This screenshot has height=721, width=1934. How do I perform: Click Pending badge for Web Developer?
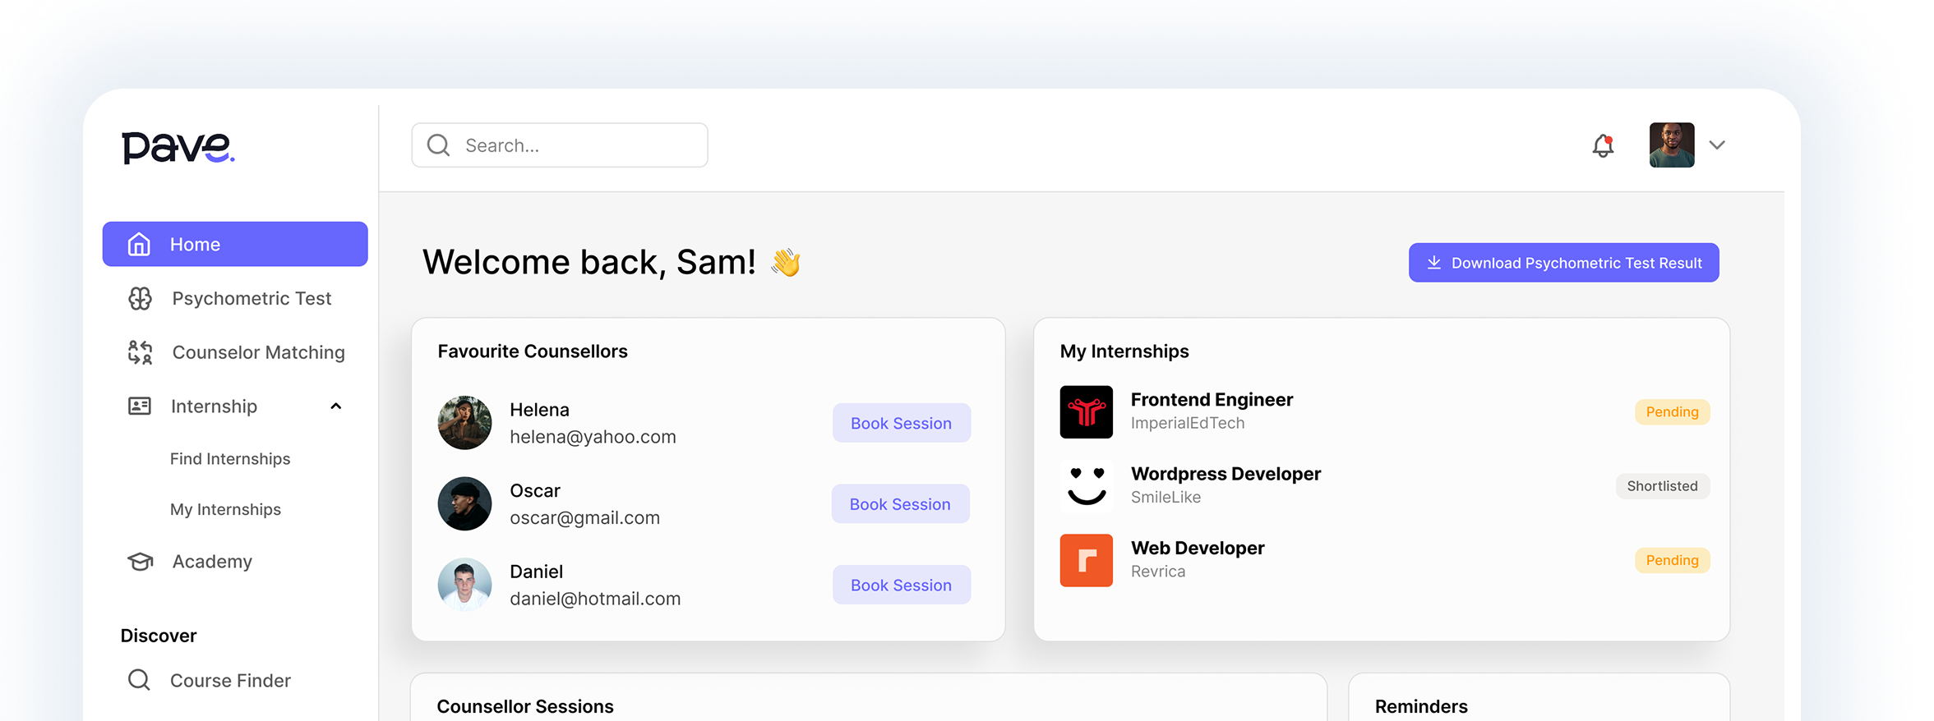point(1672,561)
